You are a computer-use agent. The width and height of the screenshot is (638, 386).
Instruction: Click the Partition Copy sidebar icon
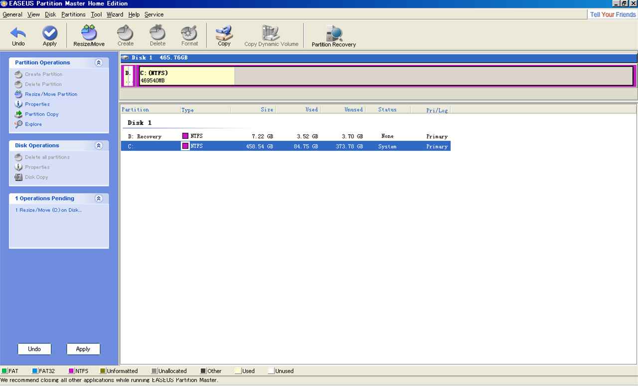tap(18, 114)
